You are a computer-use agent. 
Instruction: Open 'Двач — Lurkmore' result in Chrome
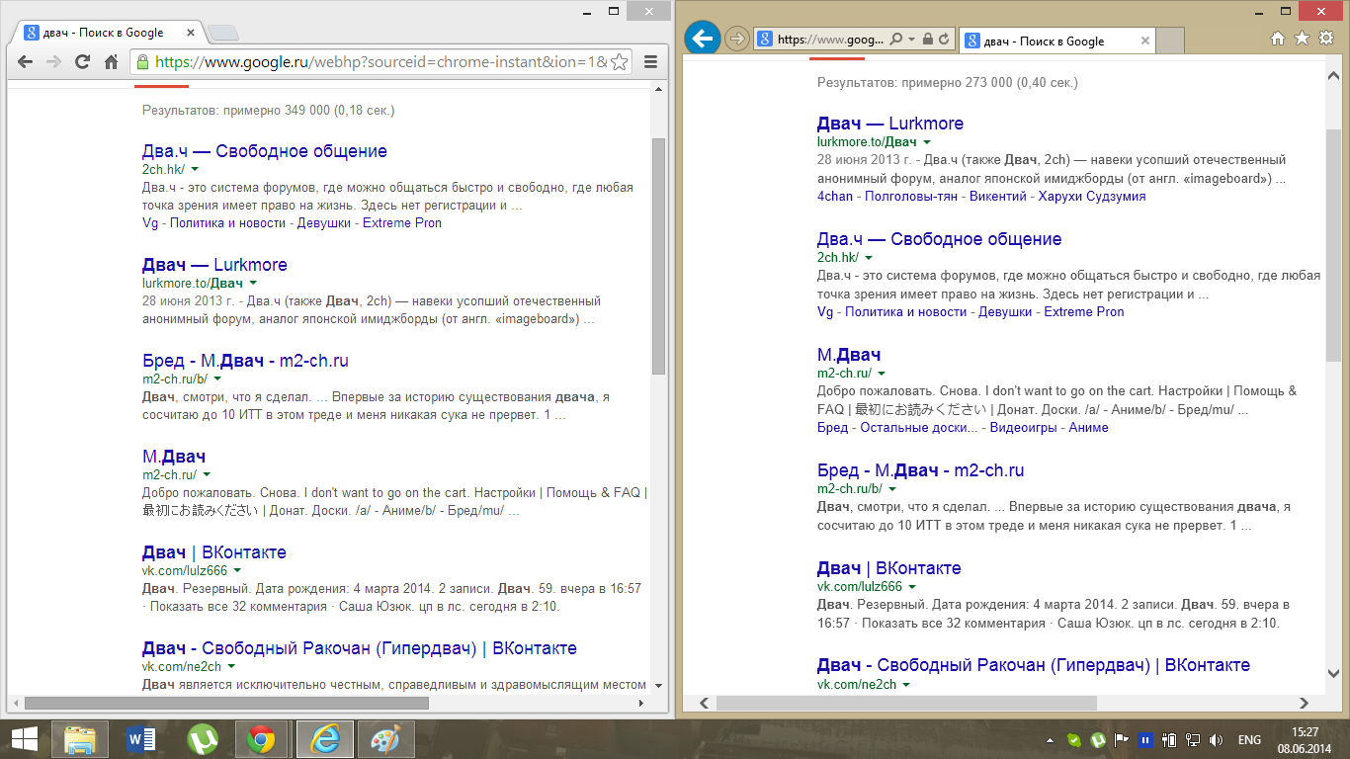(214, 265)
